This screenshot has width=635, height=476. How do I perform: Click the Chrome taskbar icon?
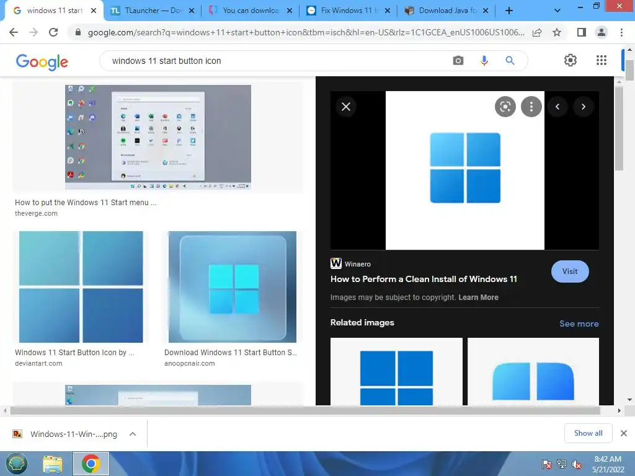coord(91,464)
